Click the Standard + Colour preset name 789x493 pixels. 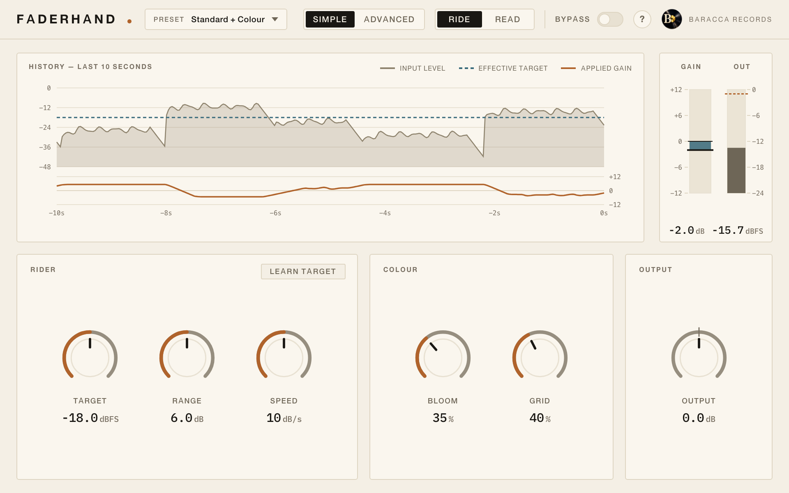[228, 19]
